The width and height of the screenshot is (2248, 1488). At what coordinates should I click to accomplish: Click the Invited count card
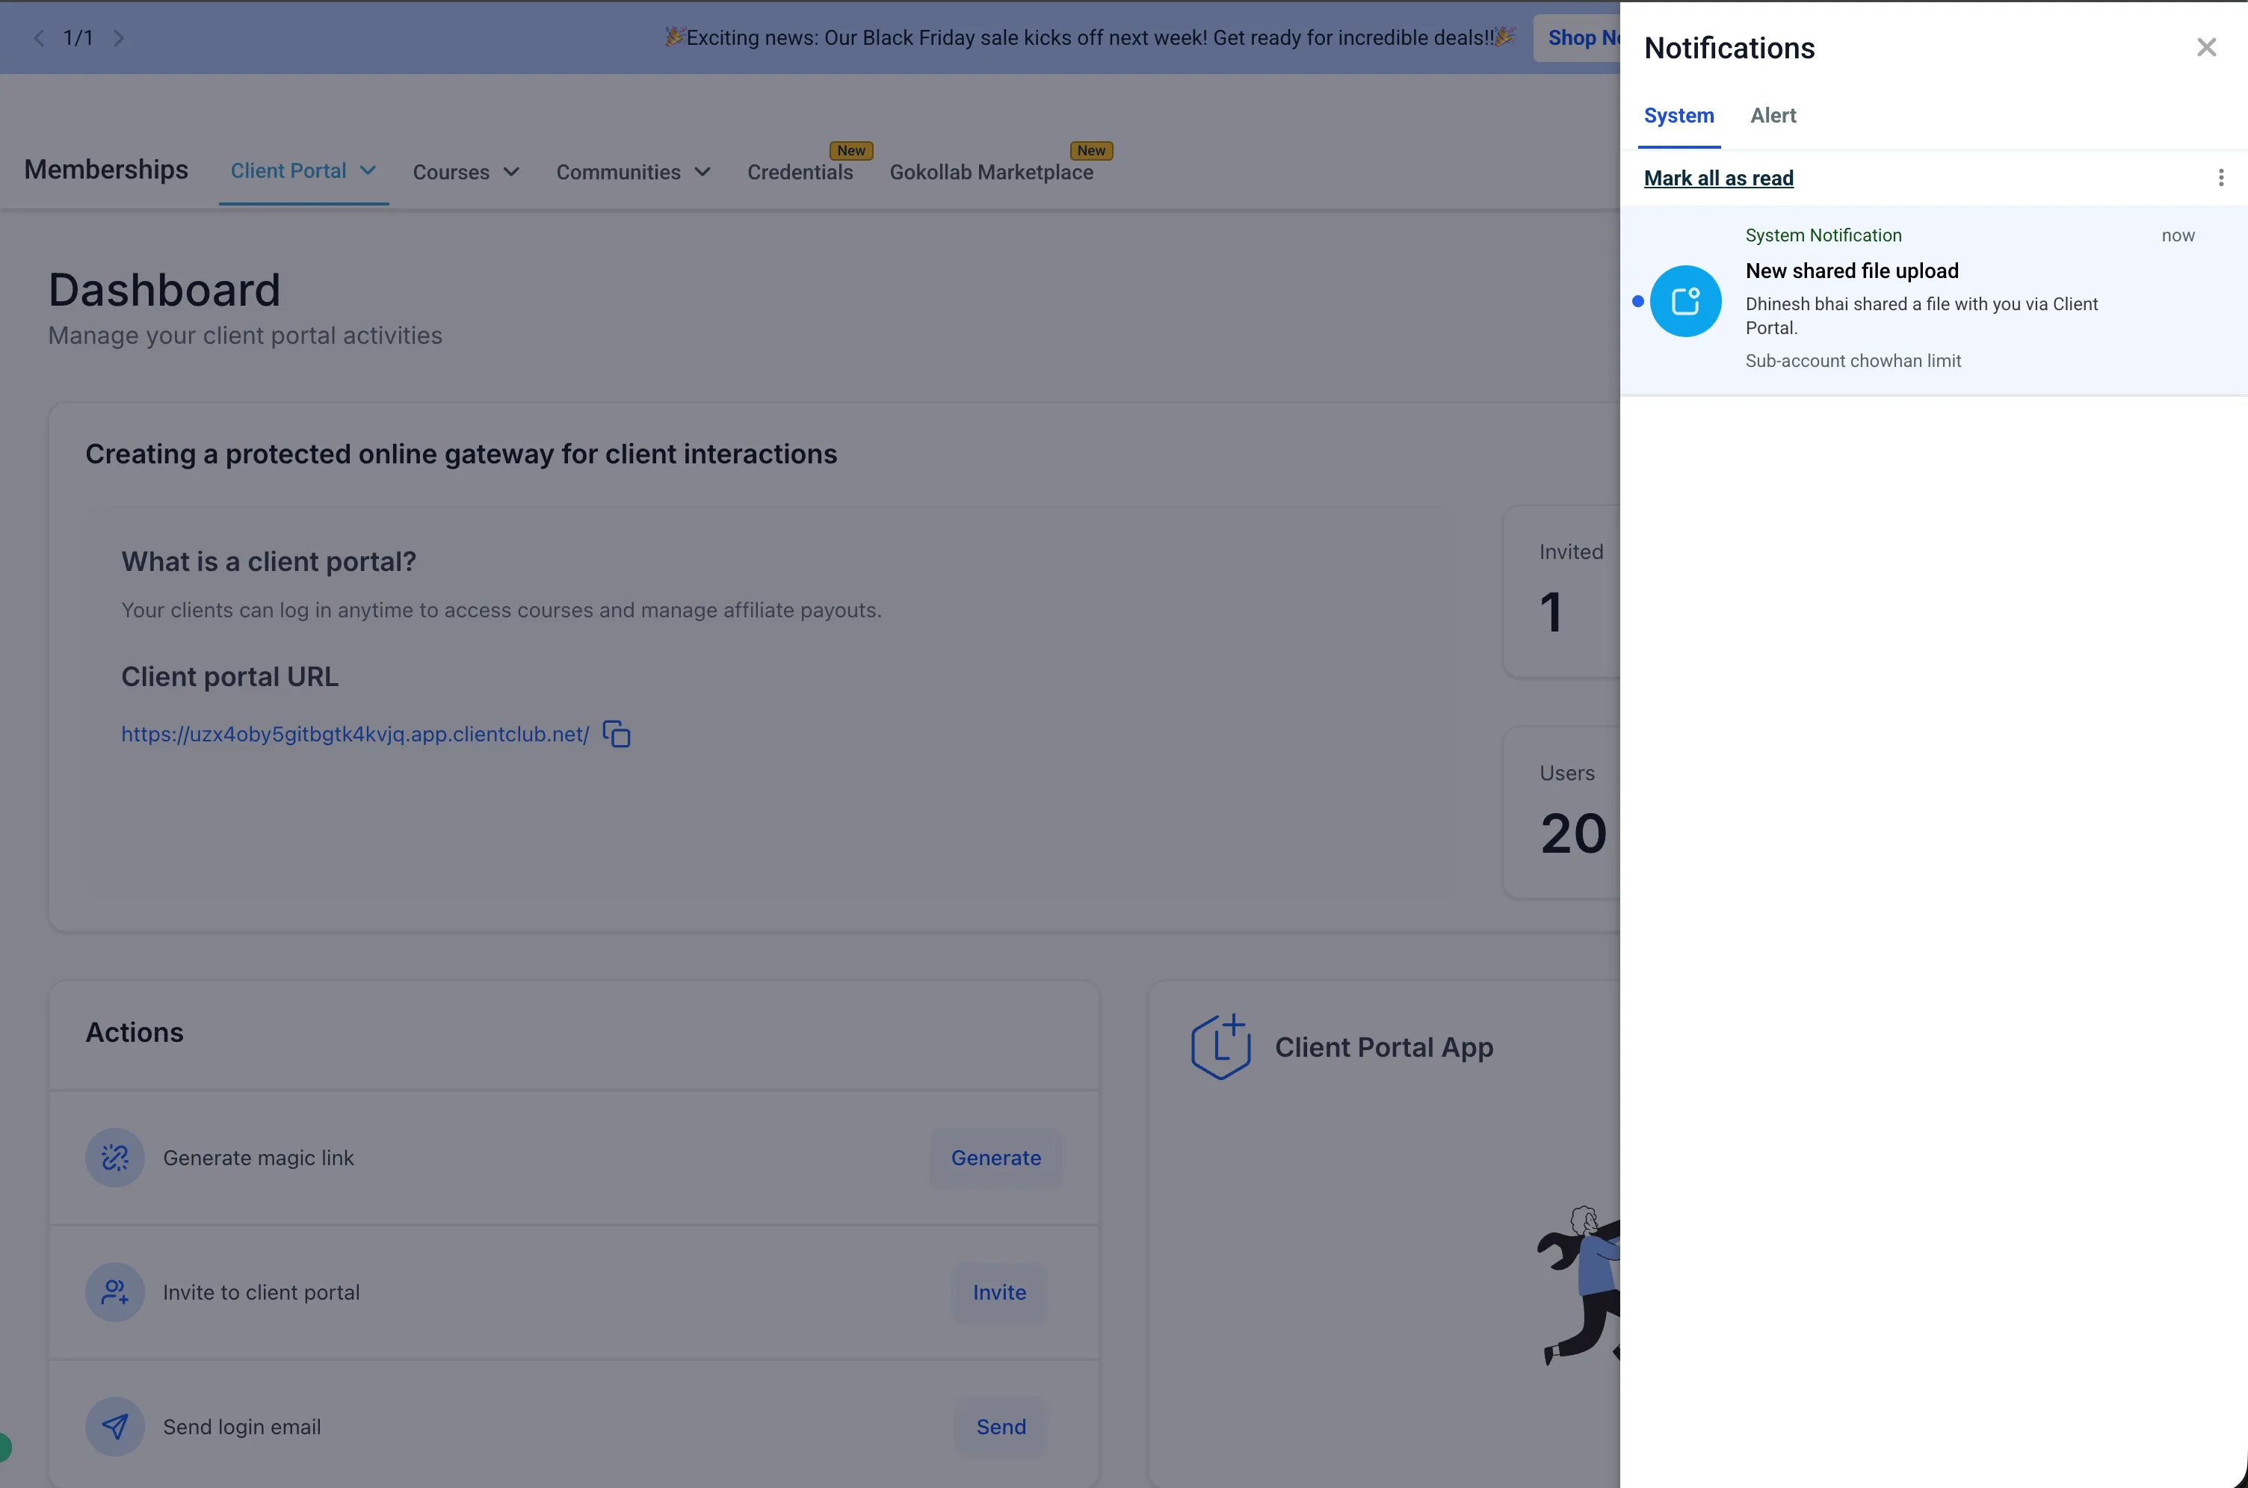click(x=1562, y=591)
